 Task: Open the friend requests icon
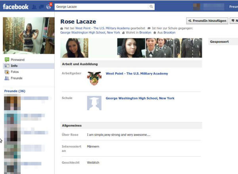(34, 7)
